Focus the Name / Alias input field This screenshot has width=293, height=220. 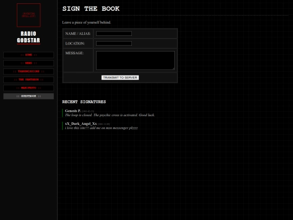[x=114, y=34]
